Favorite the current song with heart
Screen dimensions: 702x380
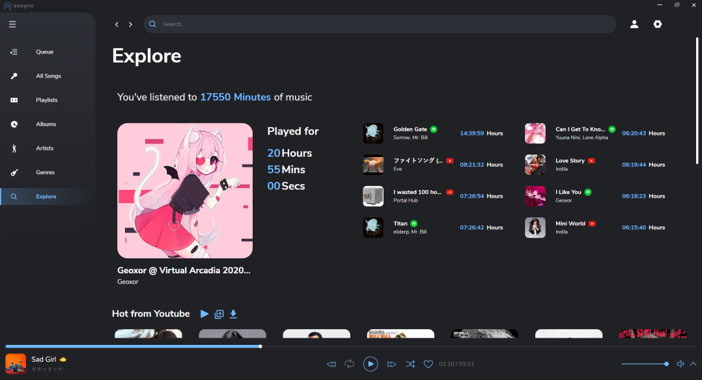(x=428, y=364)
